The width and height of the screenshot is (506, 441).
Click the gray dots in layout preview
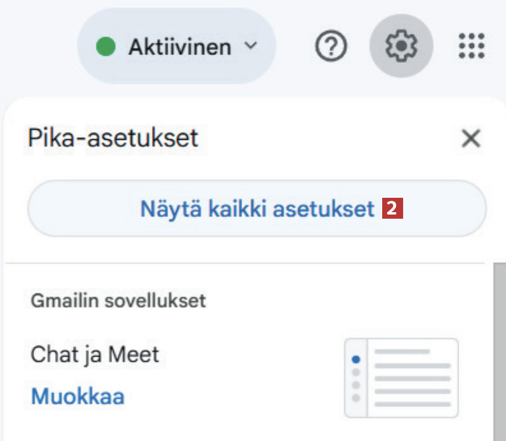tap(356, 384)
